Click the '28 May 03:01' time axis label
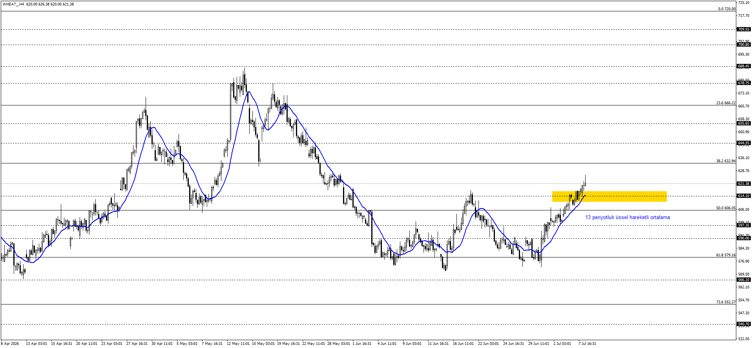 339,344
